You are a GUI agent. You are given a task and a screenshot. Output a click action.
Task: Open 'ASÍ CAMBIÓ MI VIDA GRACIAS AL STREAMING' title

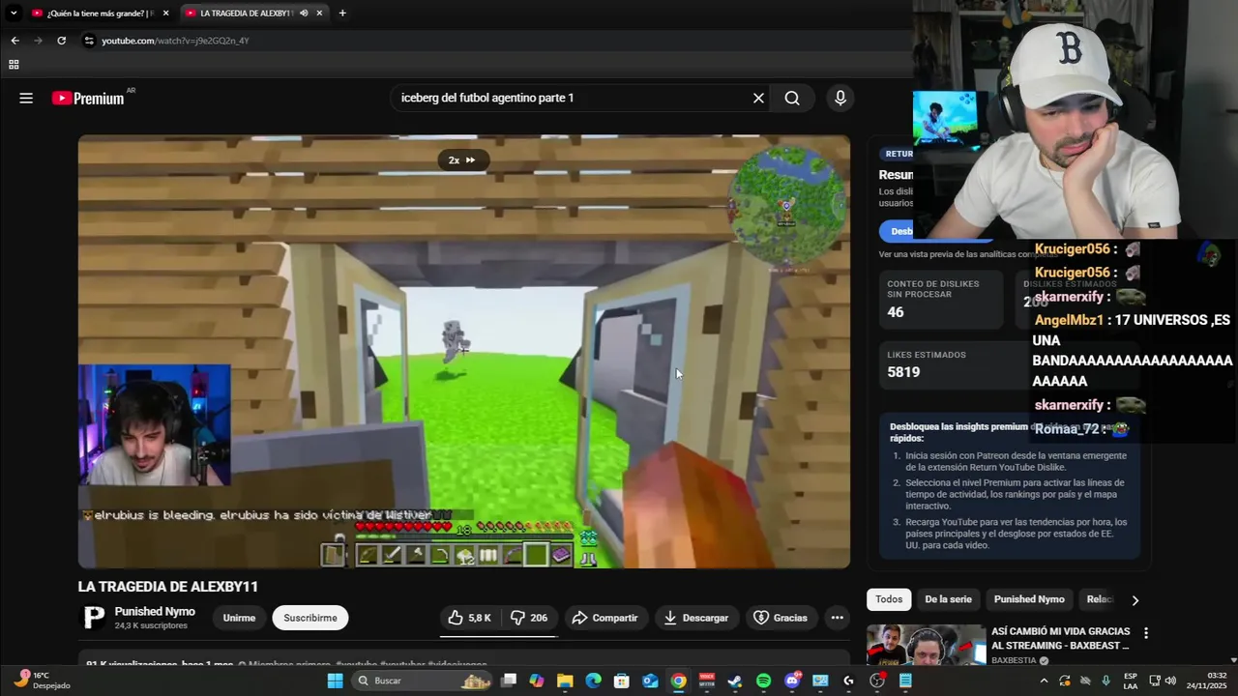tap(1060, 638)
